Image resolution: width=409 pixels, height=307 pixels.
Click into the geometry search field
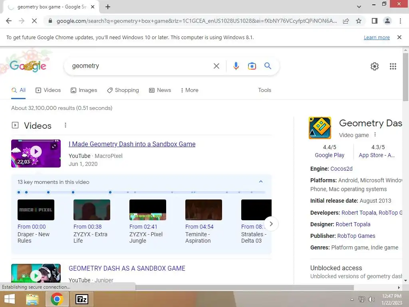coord(138,66)
